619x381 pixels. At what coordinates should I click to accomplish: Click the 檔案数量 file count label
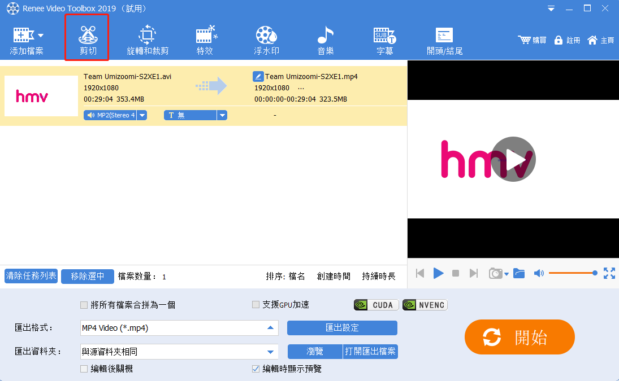coord(137,277)
